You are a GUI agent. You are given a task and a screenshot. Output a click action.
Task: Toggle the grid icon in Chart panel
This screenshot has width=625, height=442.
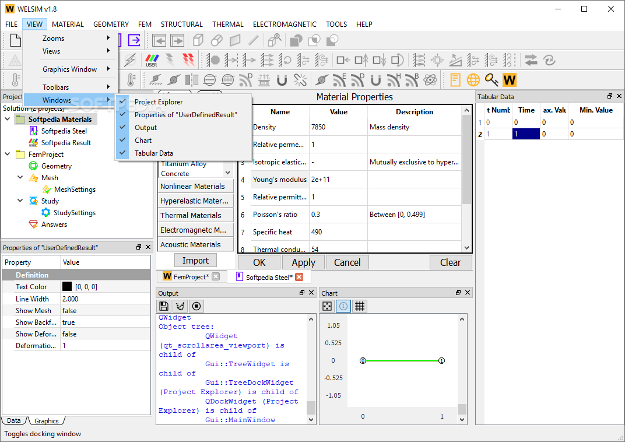coord(360,306)
